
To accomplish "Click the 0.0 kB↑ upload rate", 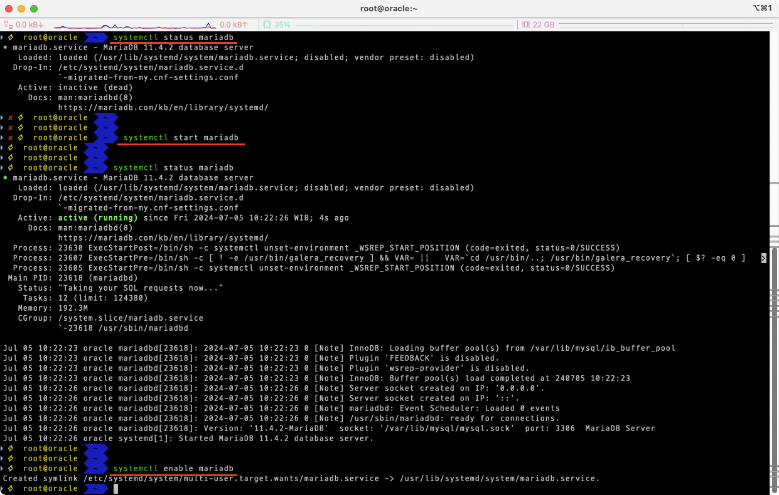I will pos(234,24).
